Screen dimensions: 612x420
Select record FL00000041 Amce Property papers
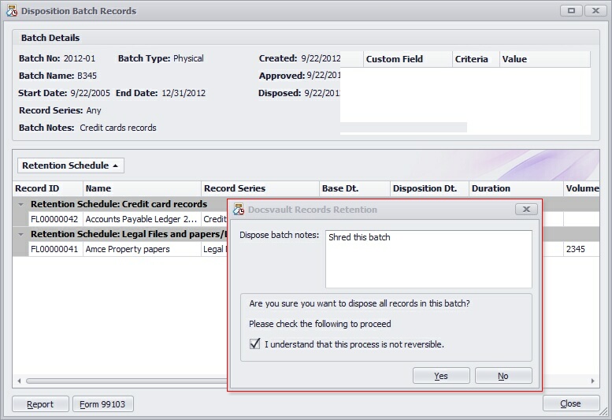(x=126, y=249)
